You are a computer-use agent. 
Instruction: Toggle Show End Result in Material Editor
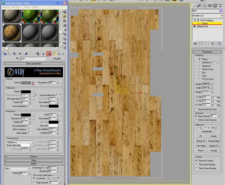pos(55,54)
